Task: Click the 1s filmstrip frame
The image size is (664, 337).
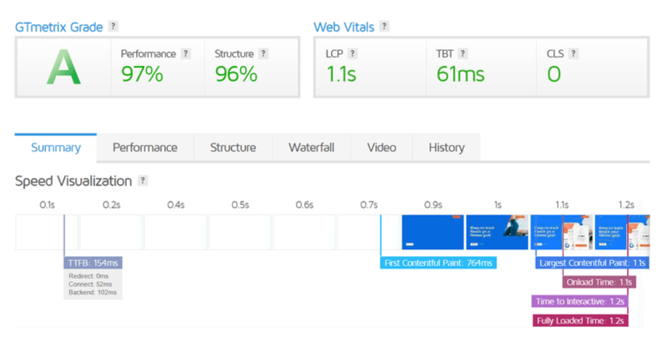Action: pos(497,232)
